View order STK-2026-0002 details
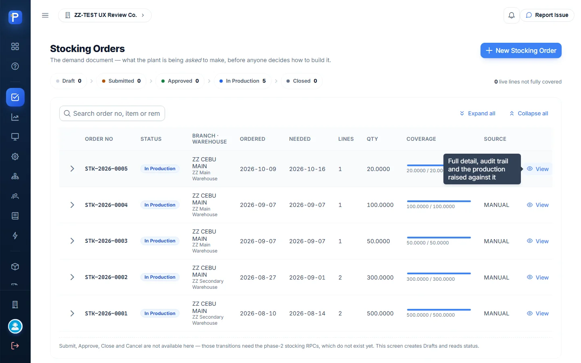Image resolution: width=581 pixels, height=363 pixels. tap(538, 277)
